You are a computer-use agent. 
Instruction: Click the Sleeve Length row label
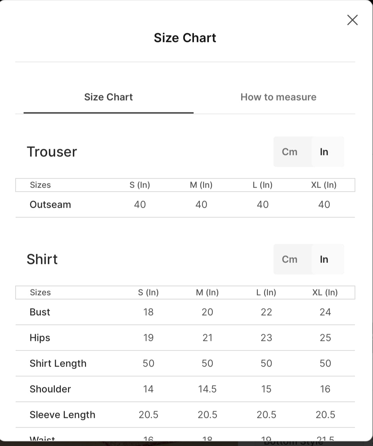(x=62, y=415)
